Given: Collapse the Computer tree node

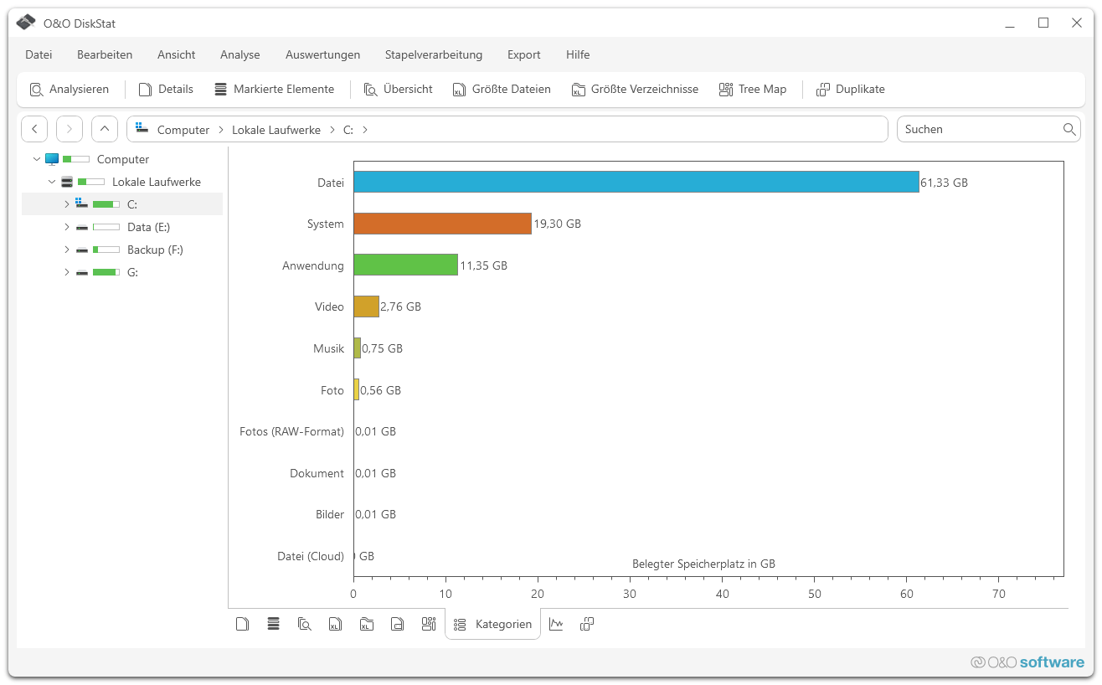Looking at the screenshot, I should pyautogui.click(x=36, y=159).
